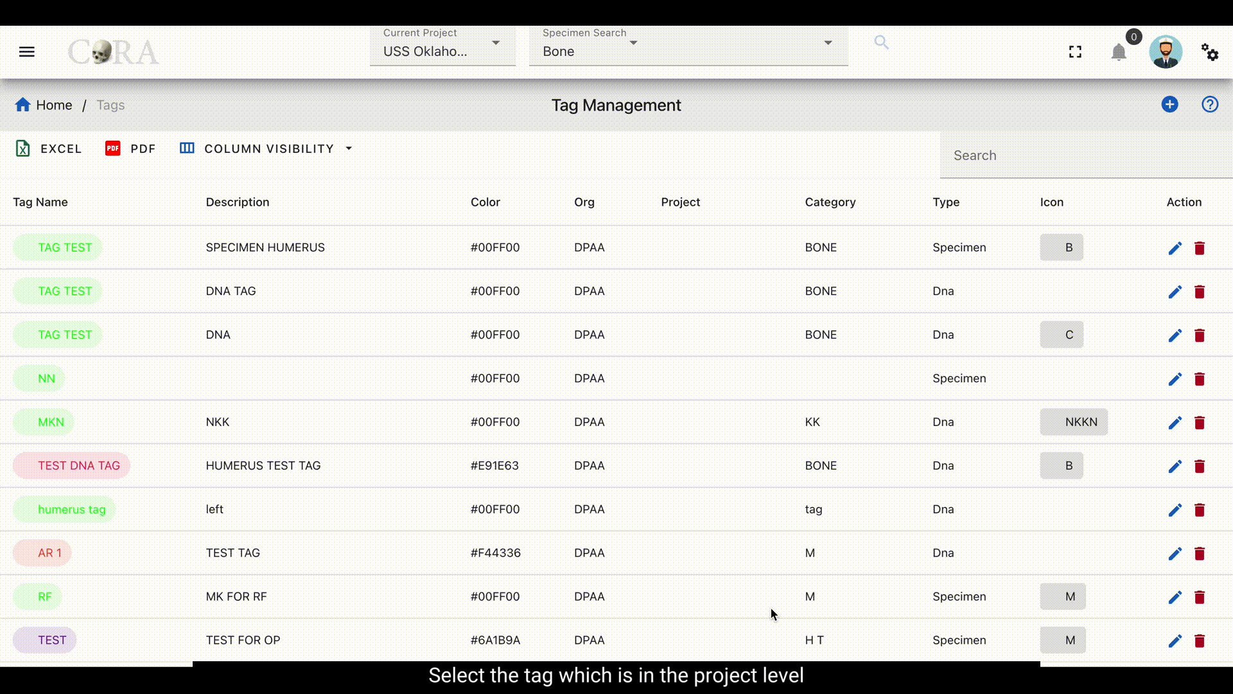Image resolution: width=1233 pixels, height=694 pixels.
Task: Click the RF tag chip
Action: [x=37, y=597]
